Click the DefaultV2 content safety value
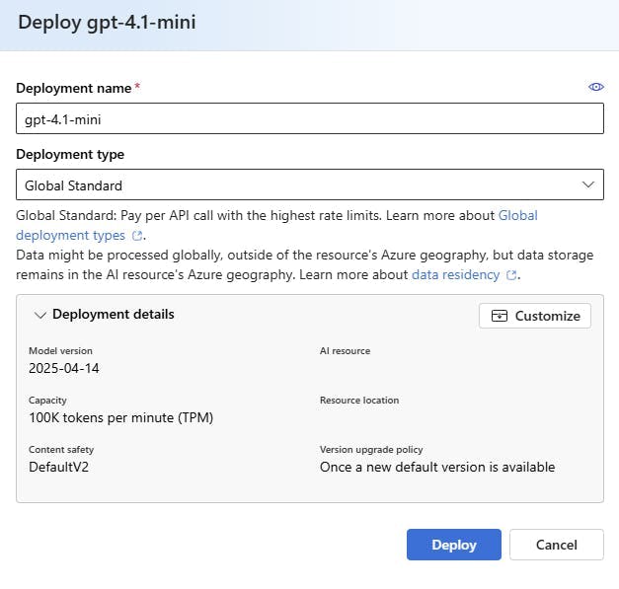The width and height of the screenshot is (619, 589). click(59, 467)
